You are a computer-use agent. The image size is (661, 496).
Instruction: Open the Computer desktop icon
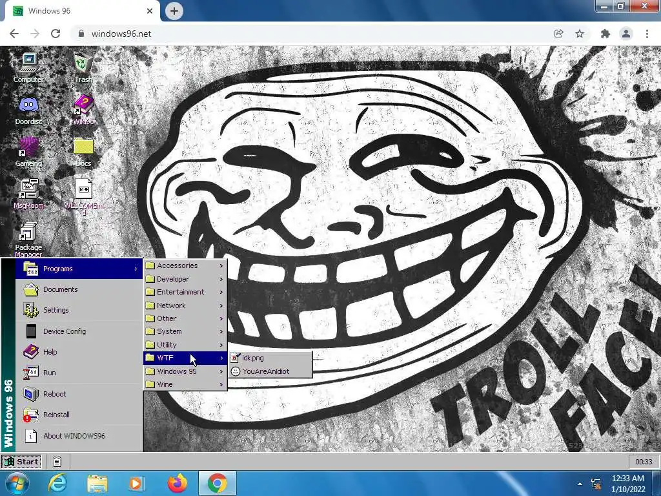[x=28, y=67]
